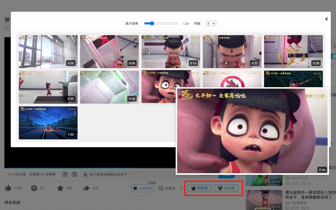Close the preview thumbnails dialog

tap(327, 19)
